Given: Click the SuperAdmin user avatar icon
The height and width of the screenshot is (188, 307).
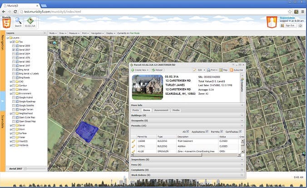Looking at the screenshot, I should (272, 22).
